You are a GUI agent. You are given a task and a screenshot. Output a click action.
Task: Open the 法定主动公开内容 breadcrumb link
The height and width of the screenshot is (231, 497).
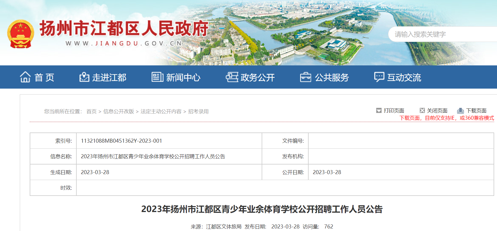tap(161, 112)
